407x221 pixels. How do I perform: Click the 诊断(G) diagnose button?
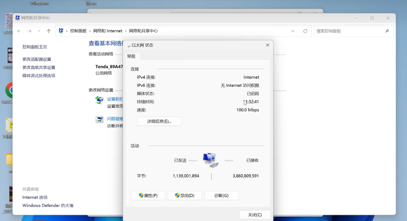[x=221, y=196]
